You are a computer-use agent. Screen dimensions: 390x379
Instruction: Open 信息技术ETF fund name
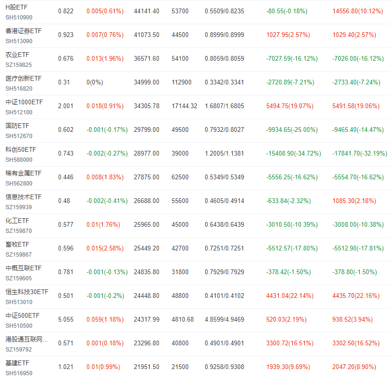(x=23, y=197)
